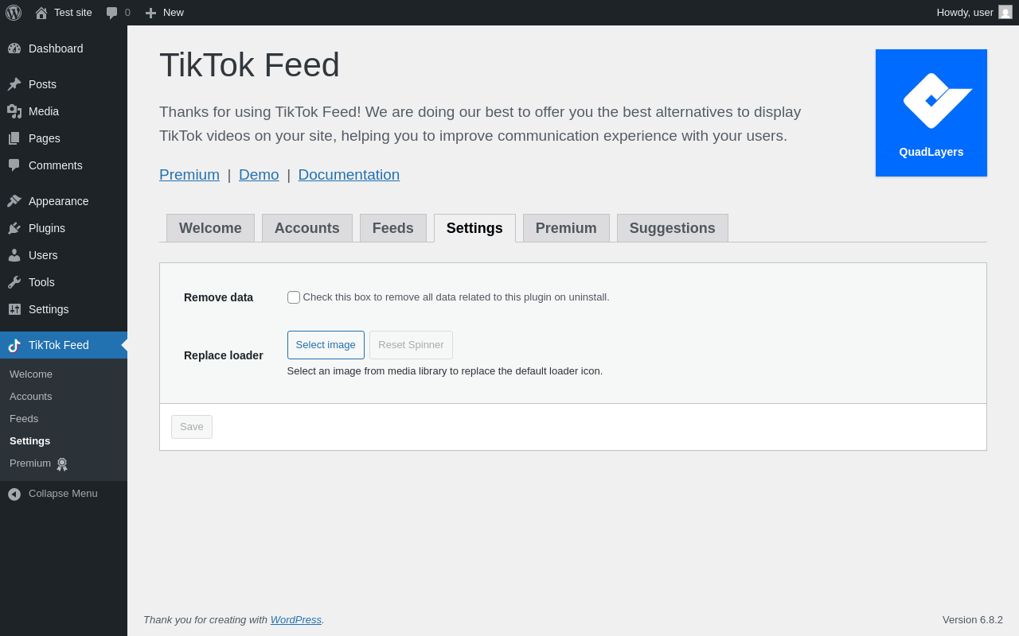1019x636 pixels.
Task: Click the Media icon in sidebar
Action: coord(14,111)
